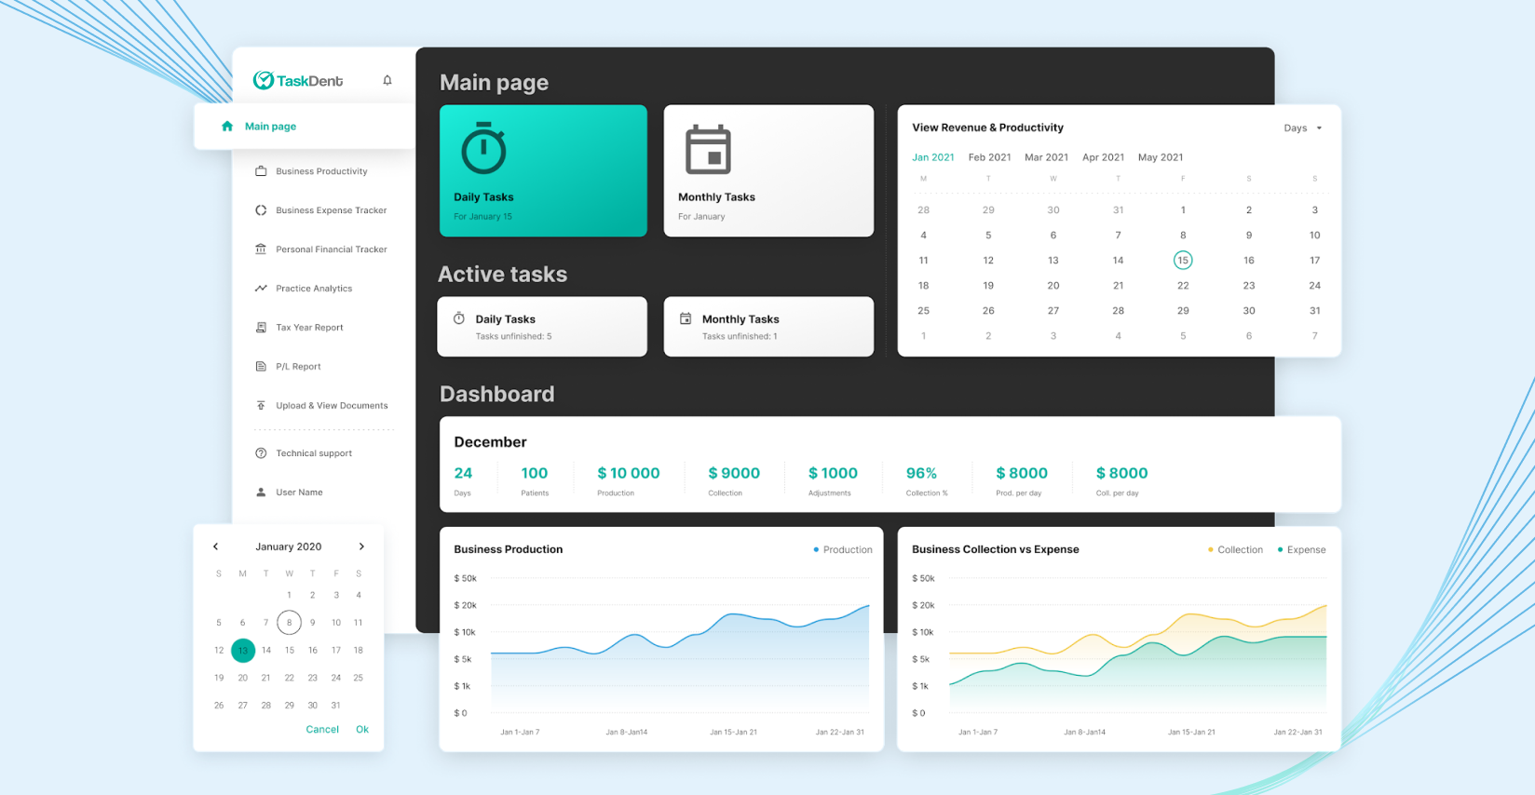Screen dimensions: 1535x795
Task: Confirm date picker with Ok
Action: (x=362, y=730)
